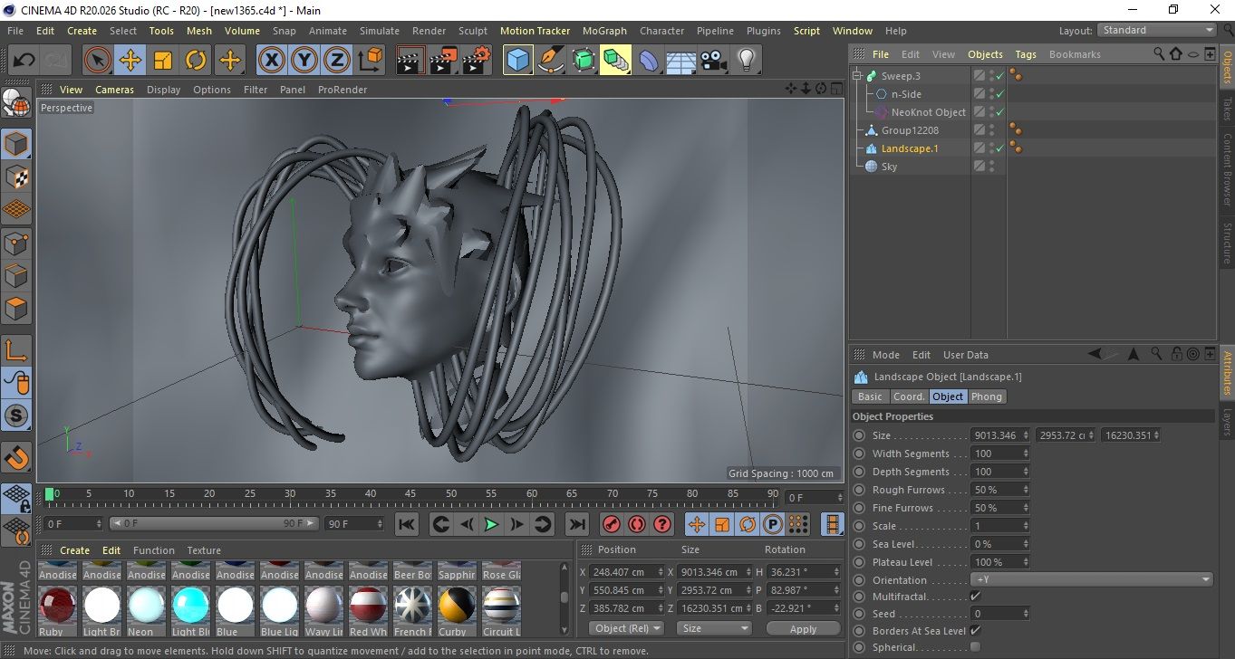Toggle Sky visibility dots
This screenshot has height=659, width=1235.
(991, 167)
